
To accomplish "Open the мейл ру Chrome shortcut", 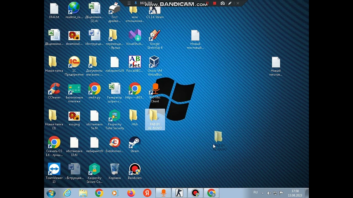I will [x=94, y=91].
